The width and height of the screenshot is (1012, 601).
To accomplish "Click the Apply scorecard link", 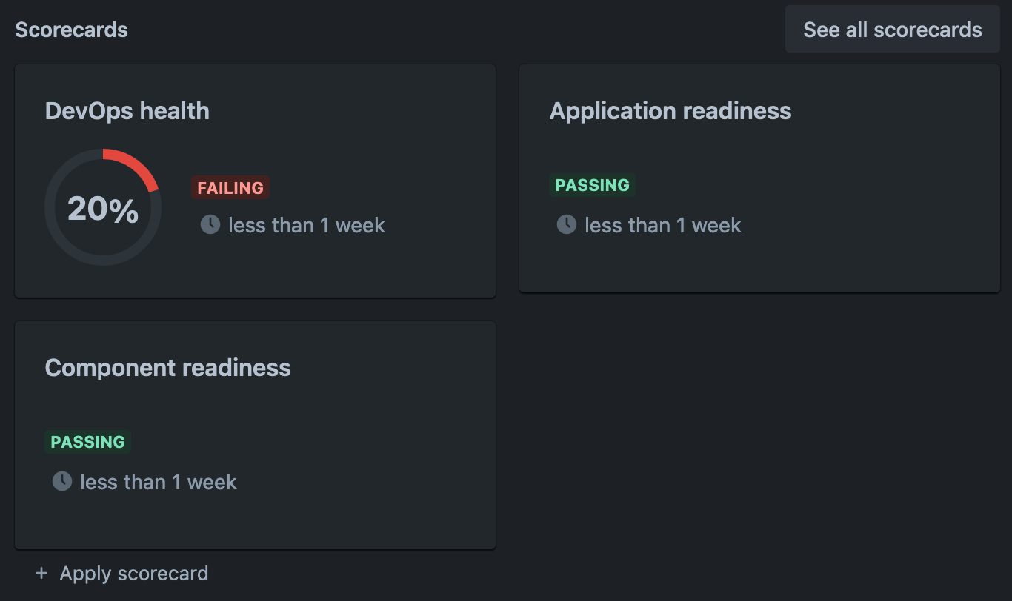I will 134,574.
